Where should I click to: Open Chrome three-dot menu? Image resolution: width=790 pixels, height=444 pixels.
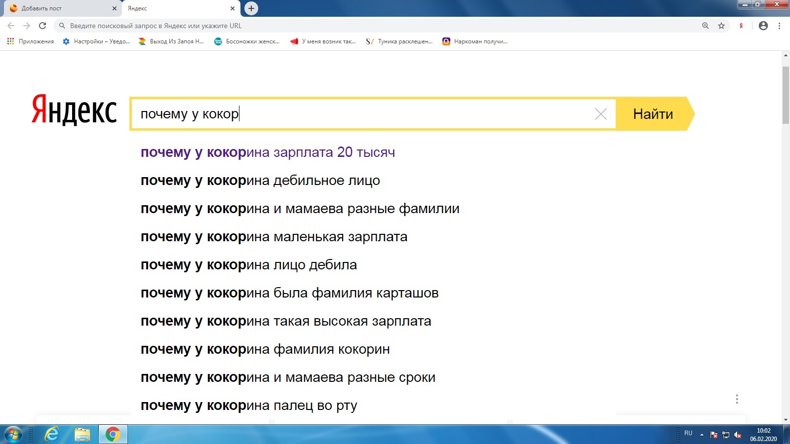[780, 26]
